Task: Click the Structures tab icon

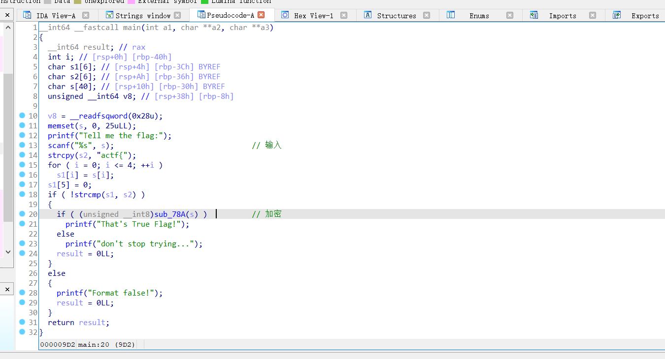Action: pyautogui.click(x=367, y=15)
